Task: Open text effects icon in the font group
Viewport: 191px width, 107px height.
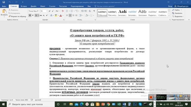Action: (x=51, y=15)
